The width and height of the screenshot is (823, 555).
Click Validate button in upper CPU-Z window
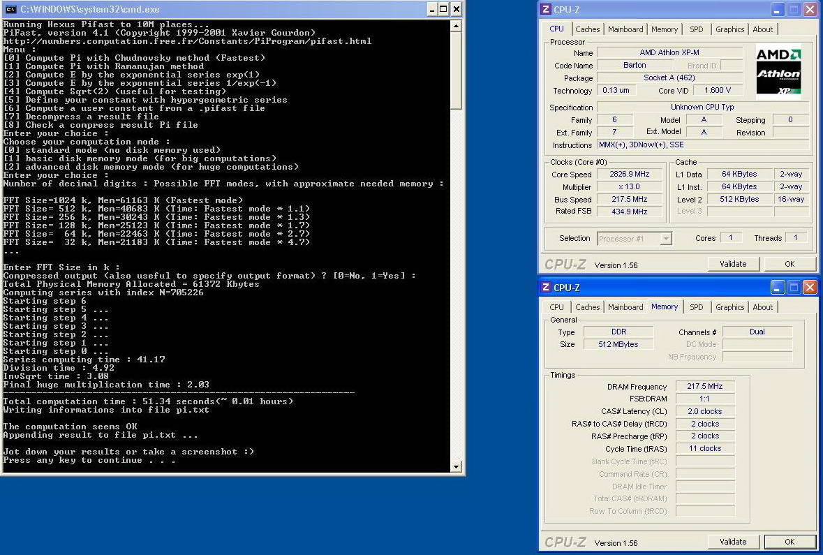point(733,264)
